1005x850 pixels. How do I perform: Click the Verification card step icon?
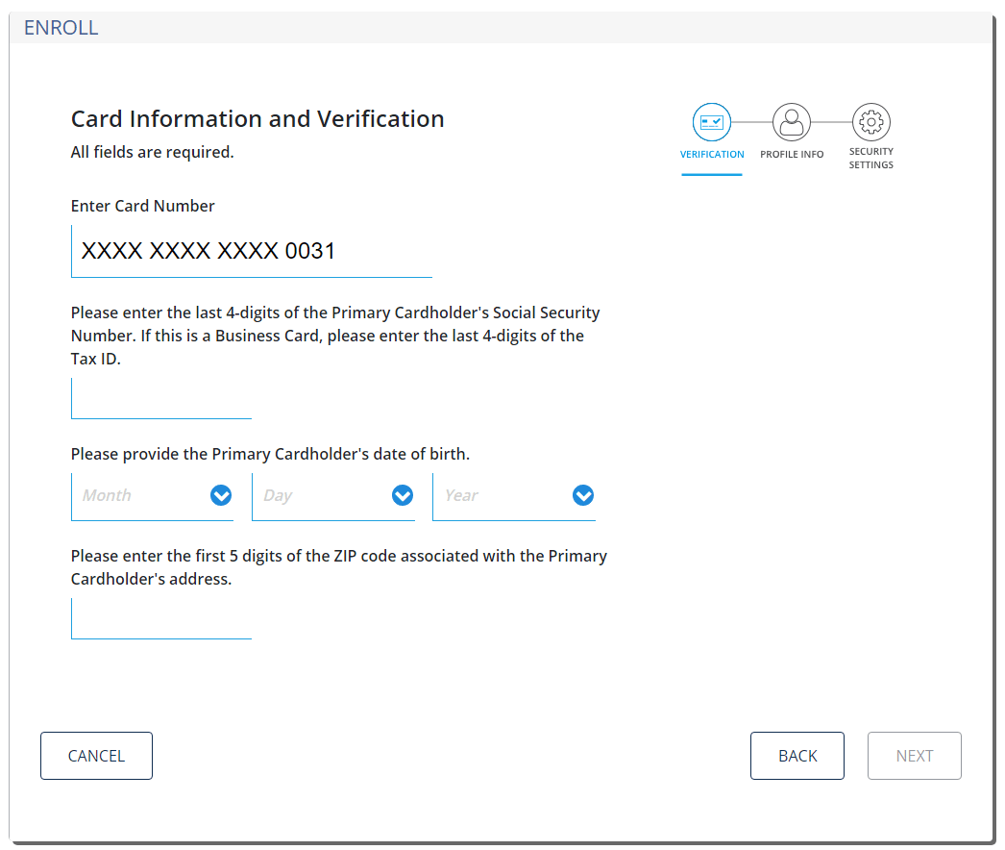tap(712, 122)
